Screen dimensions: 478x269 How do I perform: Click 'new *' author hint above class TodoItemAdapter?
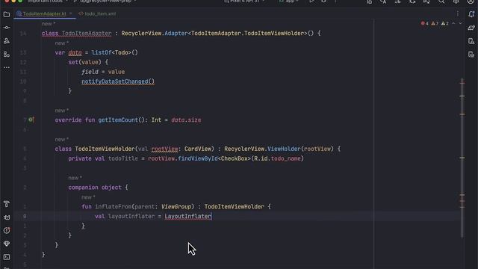[x=49, y=23]
